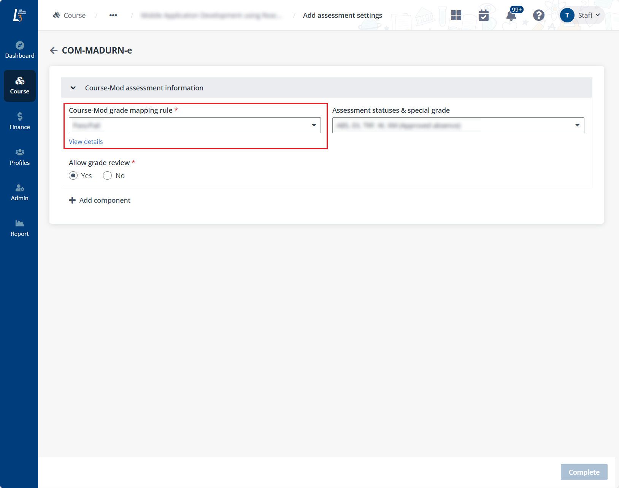Expand the breadcrumb ellipsis
Viewport: 619px width, 488px height.
click(113, 15)
